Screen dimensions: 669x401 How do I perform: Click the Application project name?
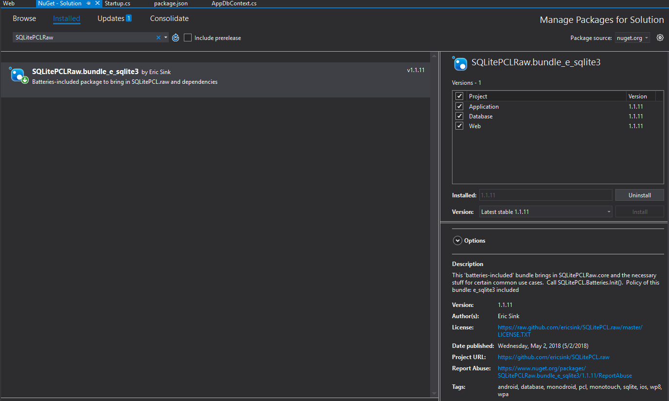(x=484, y=107)
